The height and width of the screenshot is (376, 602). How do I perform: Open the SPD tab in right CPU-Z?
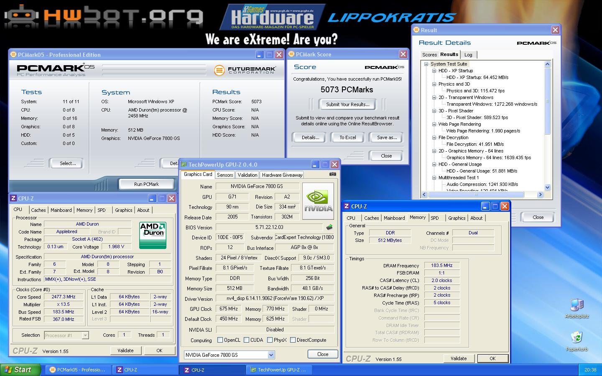pyautogui.click(x=435, y=218)
